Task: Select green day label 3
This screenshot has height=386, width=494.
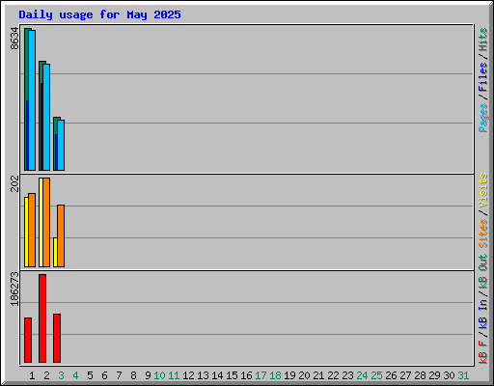Action: tap(61, 375)
